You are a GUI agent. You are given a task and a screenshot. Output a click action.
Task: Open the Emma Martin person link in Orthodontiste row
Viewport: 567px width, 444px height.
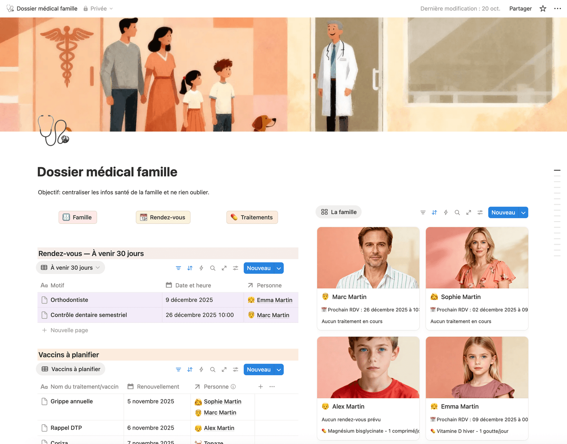click(x=275, y=300)
